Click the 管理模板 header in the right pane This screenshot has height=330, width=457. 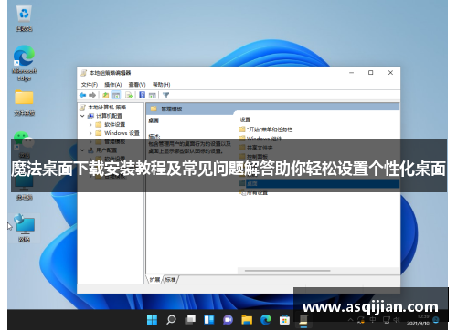(x=171, y=108)
